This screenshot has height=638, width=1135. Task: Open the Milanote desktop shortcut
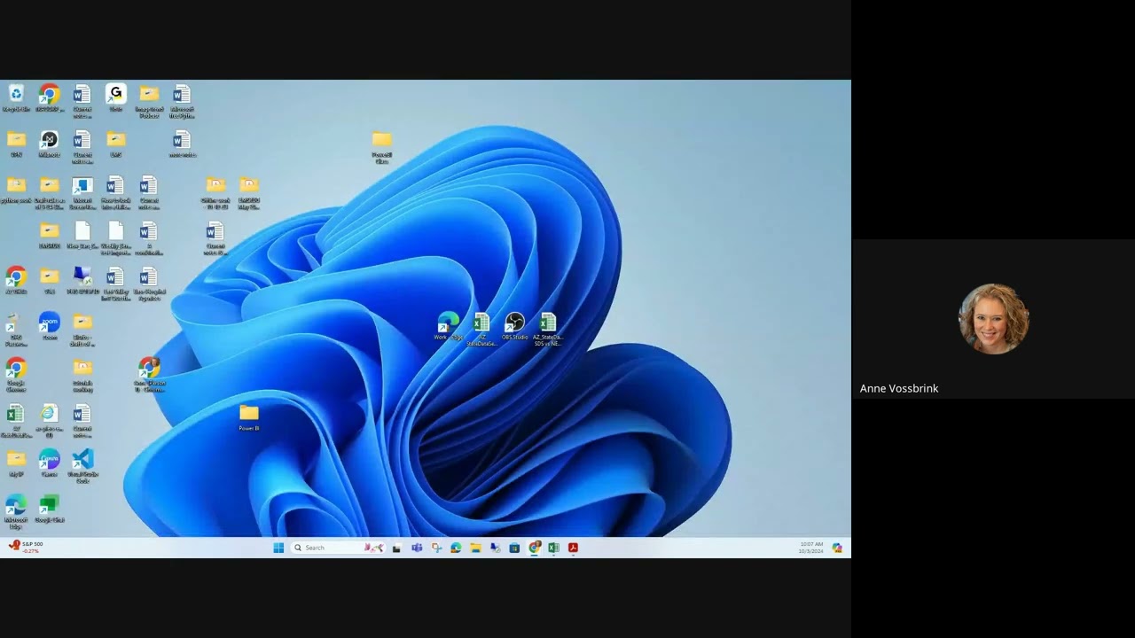[49, 144]
